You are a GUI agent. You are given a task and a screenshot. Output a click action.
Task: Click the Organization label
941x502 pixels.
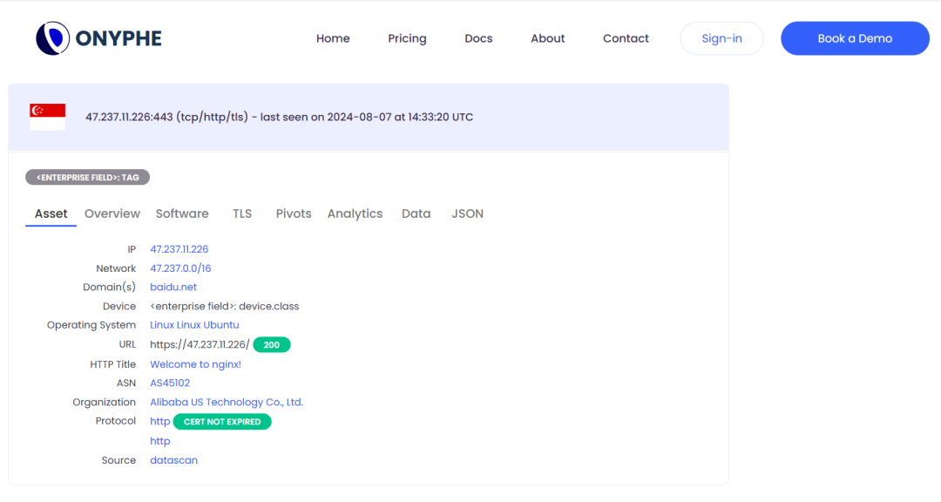[x=105, y=403]
